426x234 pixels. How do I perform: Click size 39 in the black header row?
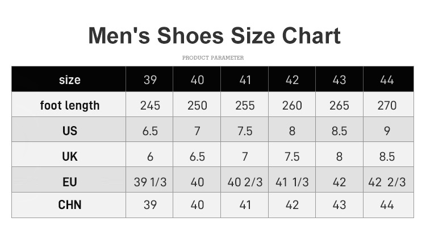150,80
